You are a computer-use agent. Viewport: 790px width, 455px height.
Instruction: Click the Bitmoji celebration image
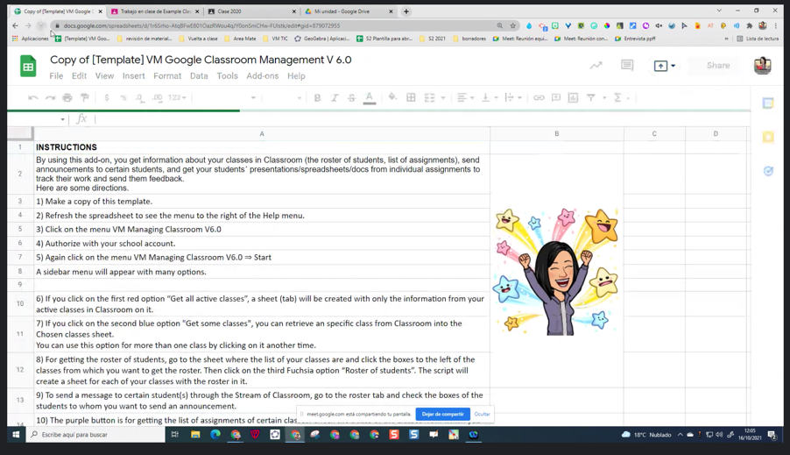557,271
